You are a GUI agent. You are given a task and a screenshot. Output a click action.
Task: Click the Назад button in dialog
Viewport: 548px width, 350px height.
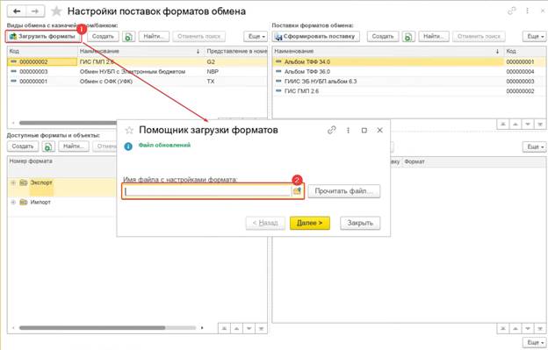tap(265, 223)
